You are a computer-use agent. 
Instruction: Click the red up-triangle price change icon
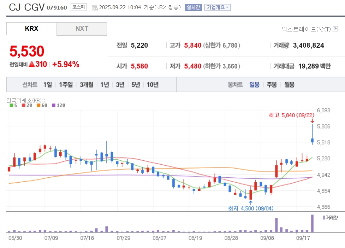click(32, 64)
